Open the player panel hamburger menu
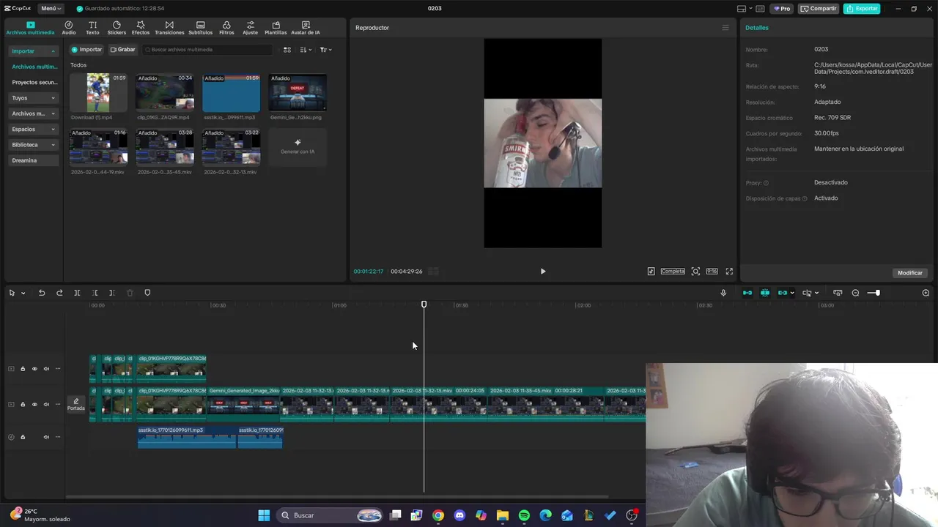 (725, 28)
